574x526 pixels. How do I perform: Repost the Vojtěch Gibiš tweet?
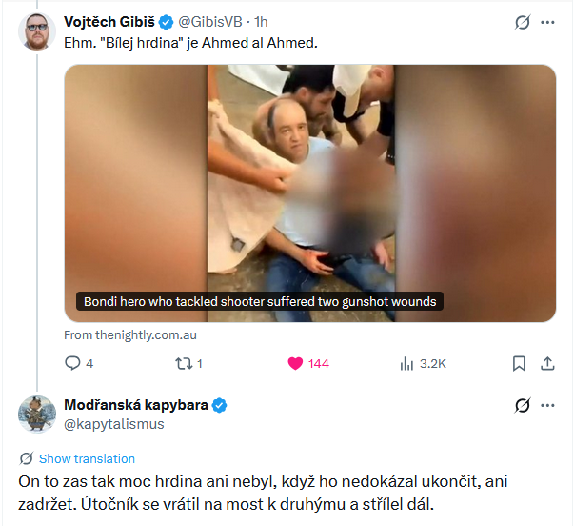(188, 363)
